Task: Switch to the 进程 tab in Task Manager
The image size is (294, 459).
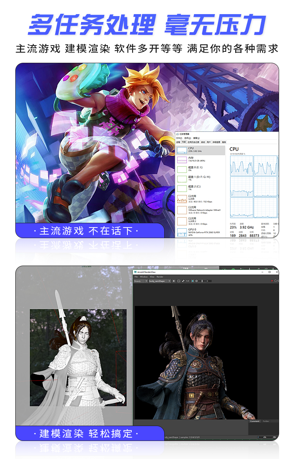Action: pyautogui.click(x=178, y=142)
